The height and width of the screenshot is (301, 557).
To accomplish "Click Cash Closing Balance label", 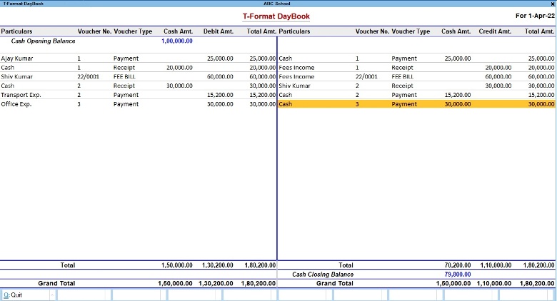I will (x=323, y=275).
